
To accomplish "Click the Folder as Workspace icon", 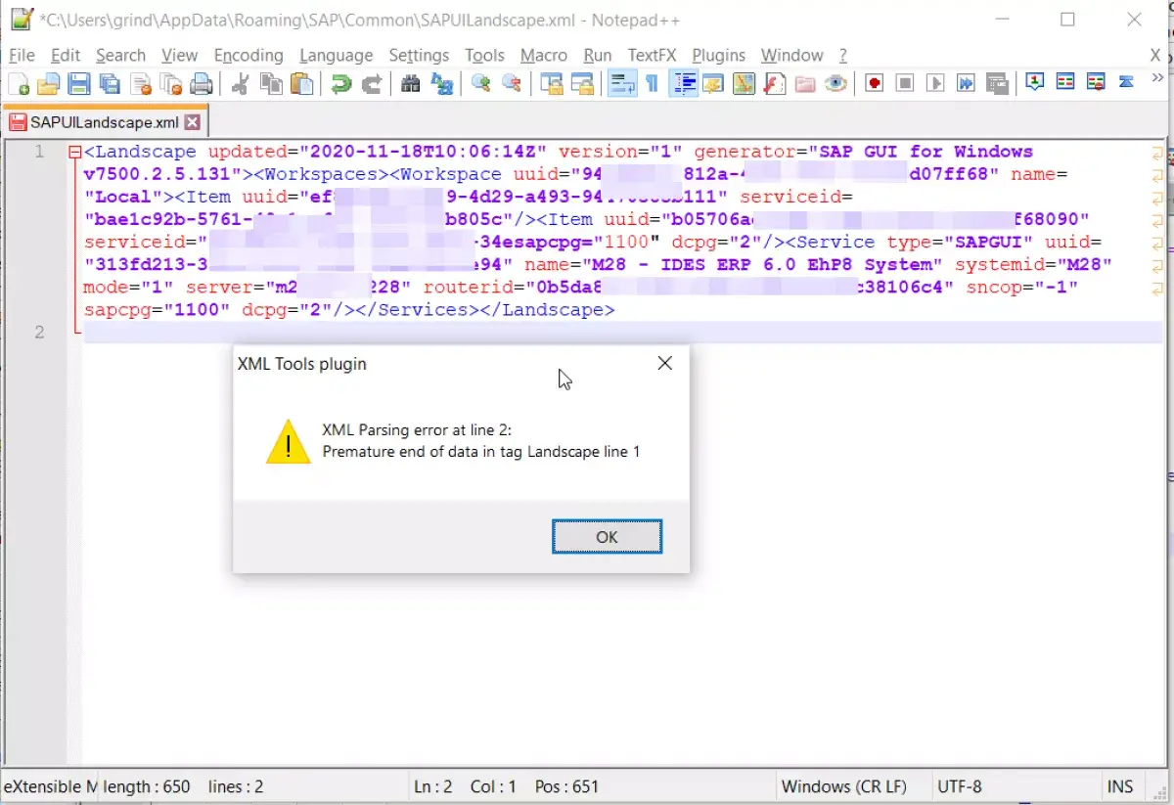I will click(804, 84).
